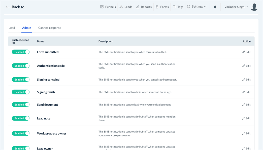Go to the Leads page

pos(126,7)
